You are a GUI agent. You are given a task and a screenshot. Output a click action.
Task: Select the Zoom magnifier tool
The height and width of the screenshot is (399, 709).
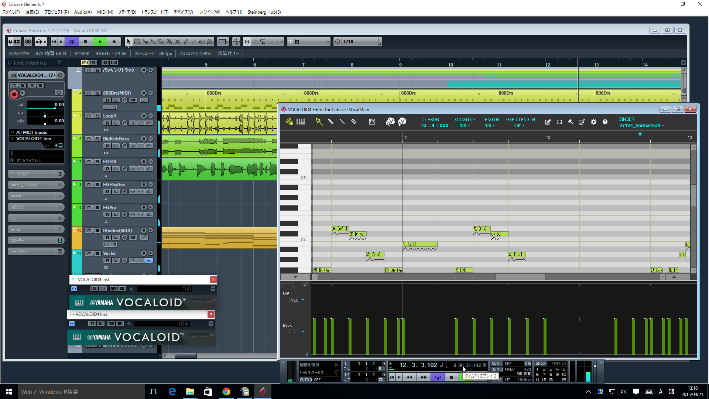[169, 42]
